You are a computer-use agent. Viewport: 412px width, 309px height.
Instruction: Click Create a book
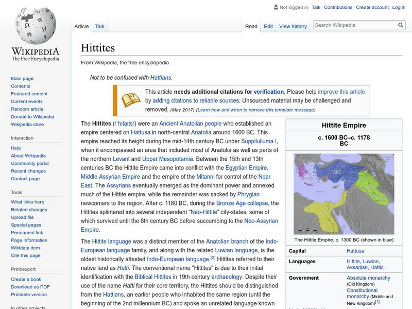pos(26,279)
